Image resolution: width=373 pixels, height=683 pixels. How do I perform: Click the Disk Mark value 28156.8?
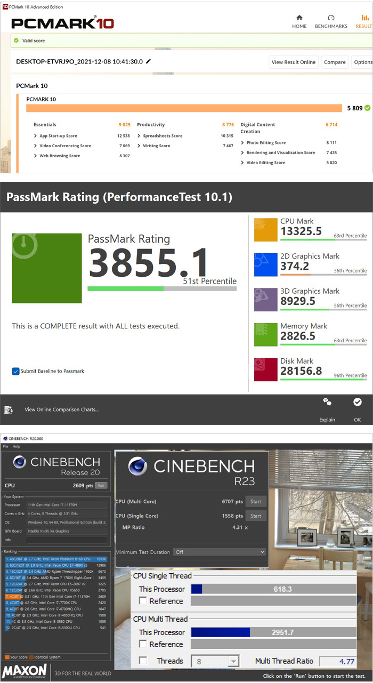pyautogui.click(x=301, y=371)
